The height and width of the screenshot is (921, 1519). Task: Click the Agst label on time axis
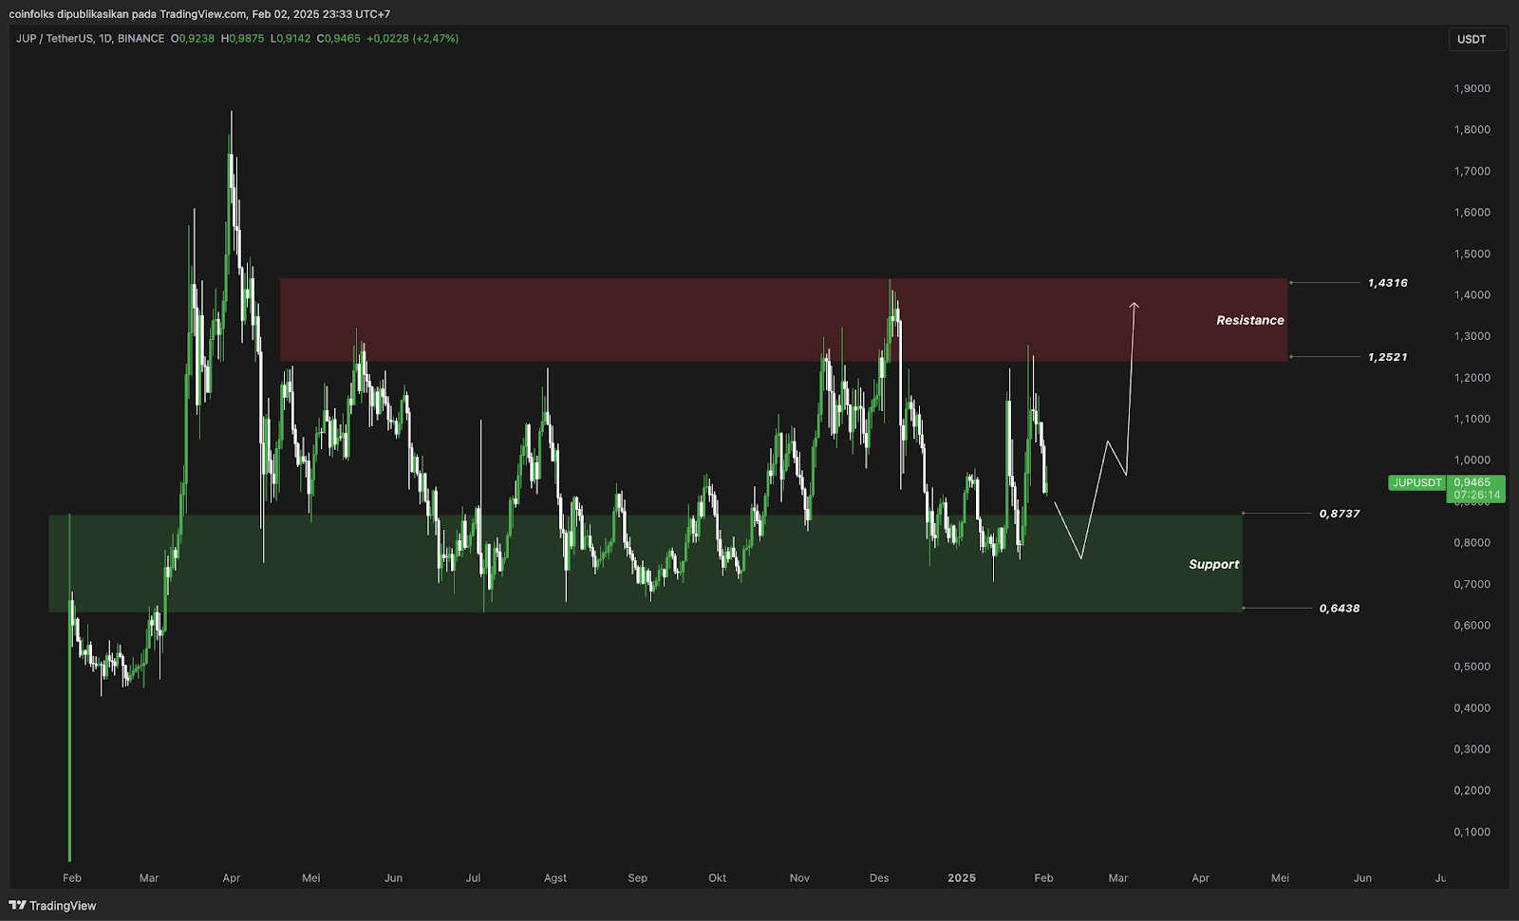(555, 878)
